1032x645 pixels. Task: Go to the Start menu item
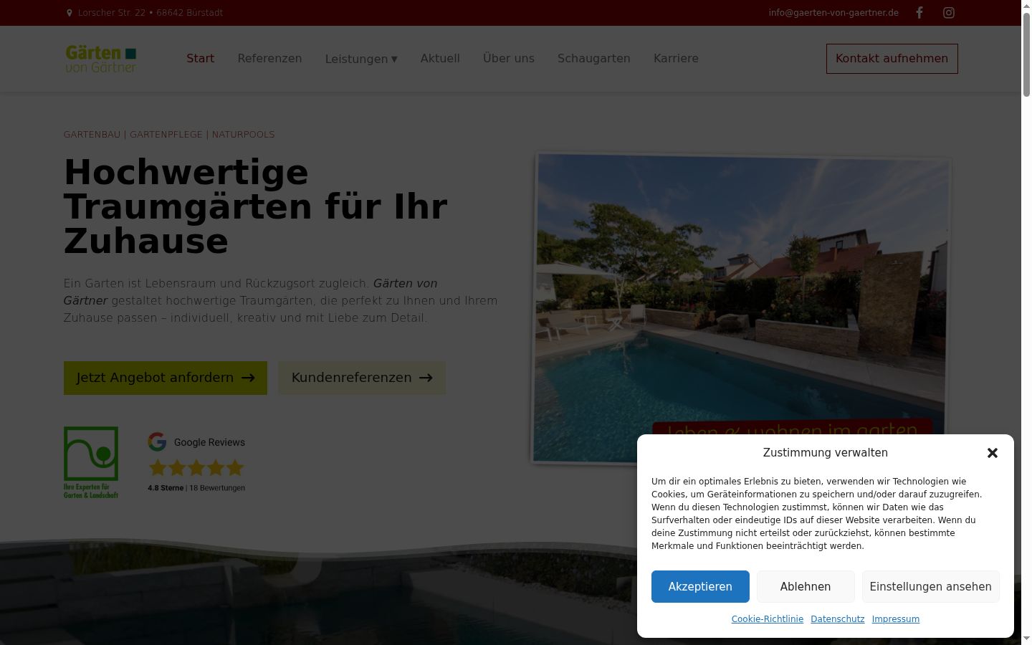click(x=201, y=59)
